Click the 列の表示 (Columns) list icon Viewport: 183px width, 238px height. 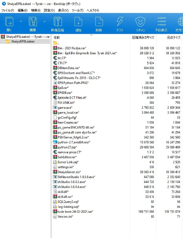click(x=162, y=21)
